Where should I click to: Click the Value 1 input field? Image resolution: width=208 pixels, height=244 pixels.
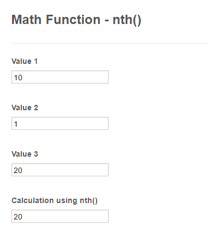(60, 77)
